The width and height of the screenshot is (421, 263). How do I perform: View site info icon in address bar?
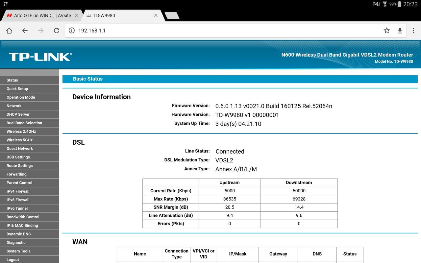click(x=72, y=31)
